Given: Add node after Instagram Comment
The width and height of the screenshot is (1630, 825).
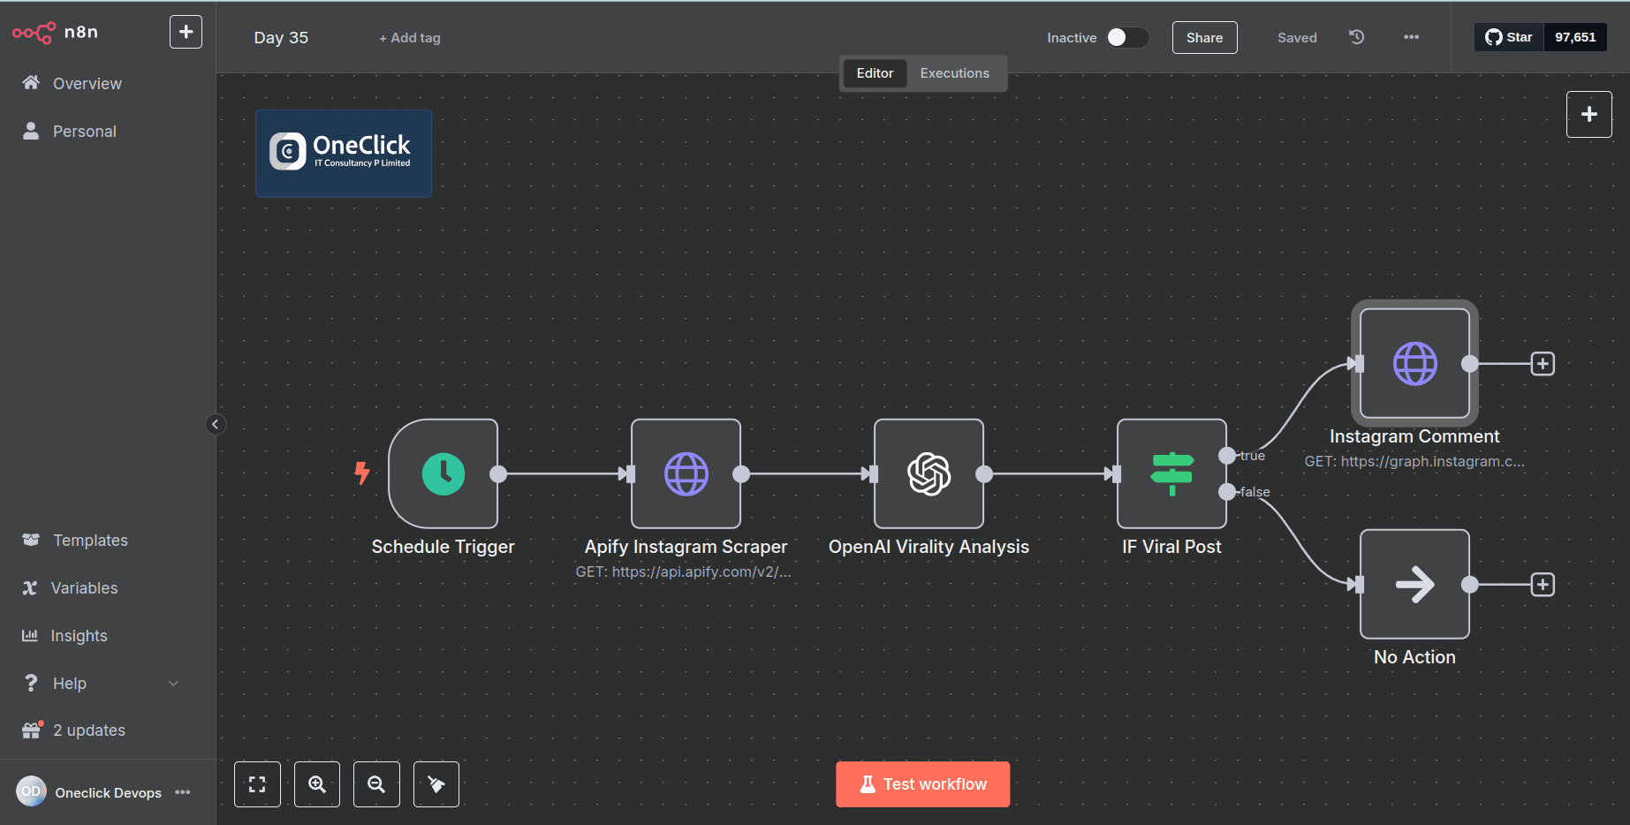Looking at the screenshot, I should 1543,363.
